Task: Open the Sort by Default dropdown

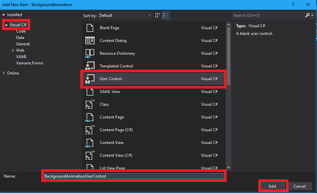Action: click(125, 15)
